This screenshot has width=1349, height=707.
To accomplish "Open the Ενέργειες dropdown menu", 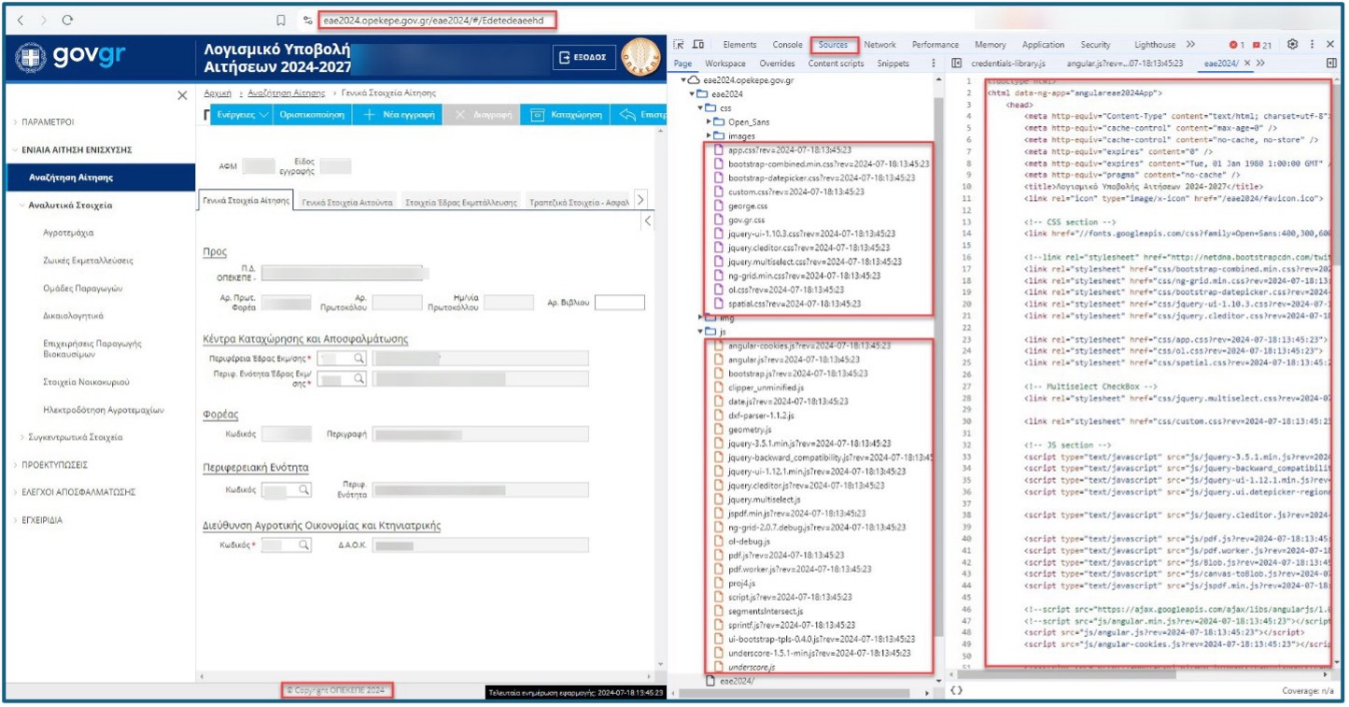I will click(244, 114).
